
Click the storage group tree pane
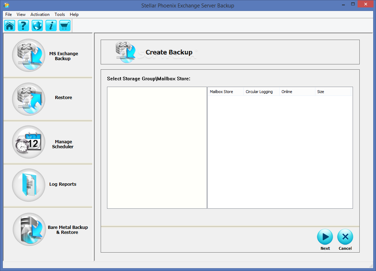pyautogui.click(x=157, y=148)
